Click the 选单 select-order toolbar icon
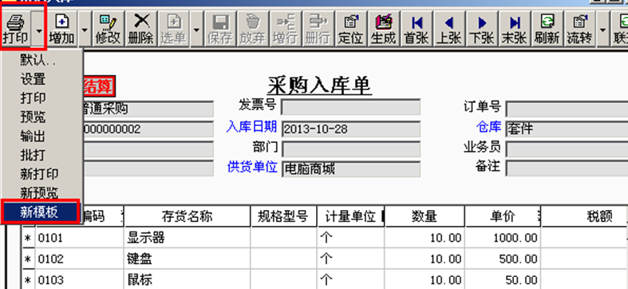The width and height of the screenshot is (628, 289). pyautogui.click(x=173, y=29)
